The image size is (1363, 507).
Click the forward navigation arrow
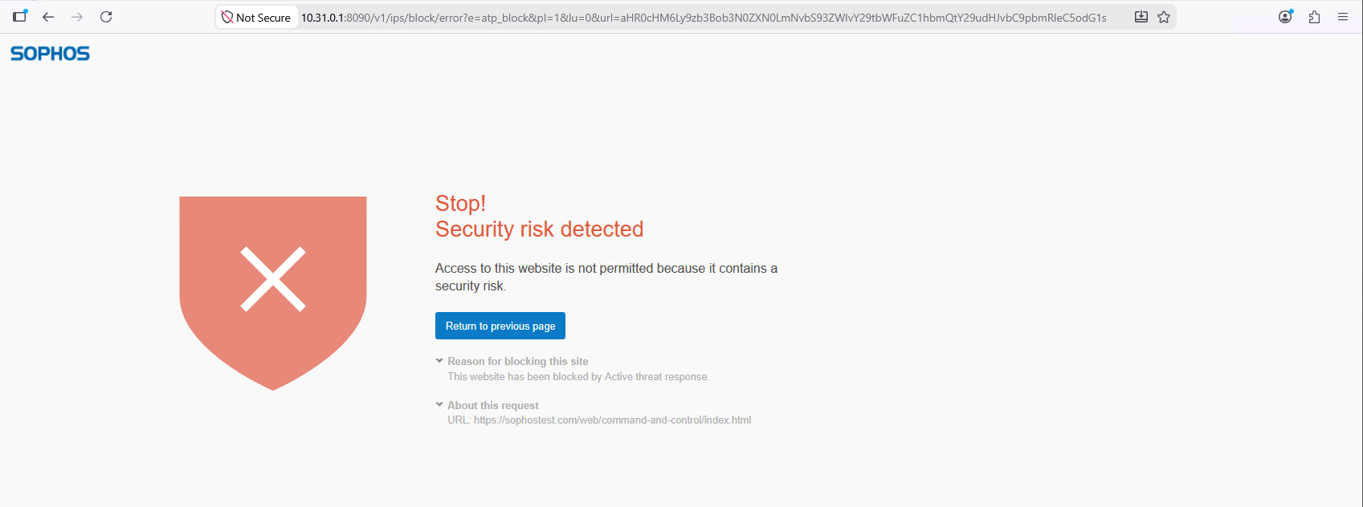click(77, 17)
